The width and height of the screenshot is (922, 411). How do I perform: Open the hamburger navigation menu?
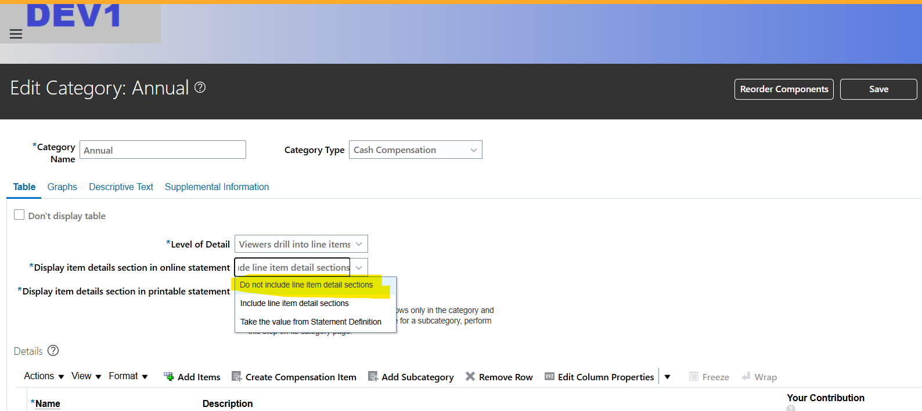pos(16,34)
